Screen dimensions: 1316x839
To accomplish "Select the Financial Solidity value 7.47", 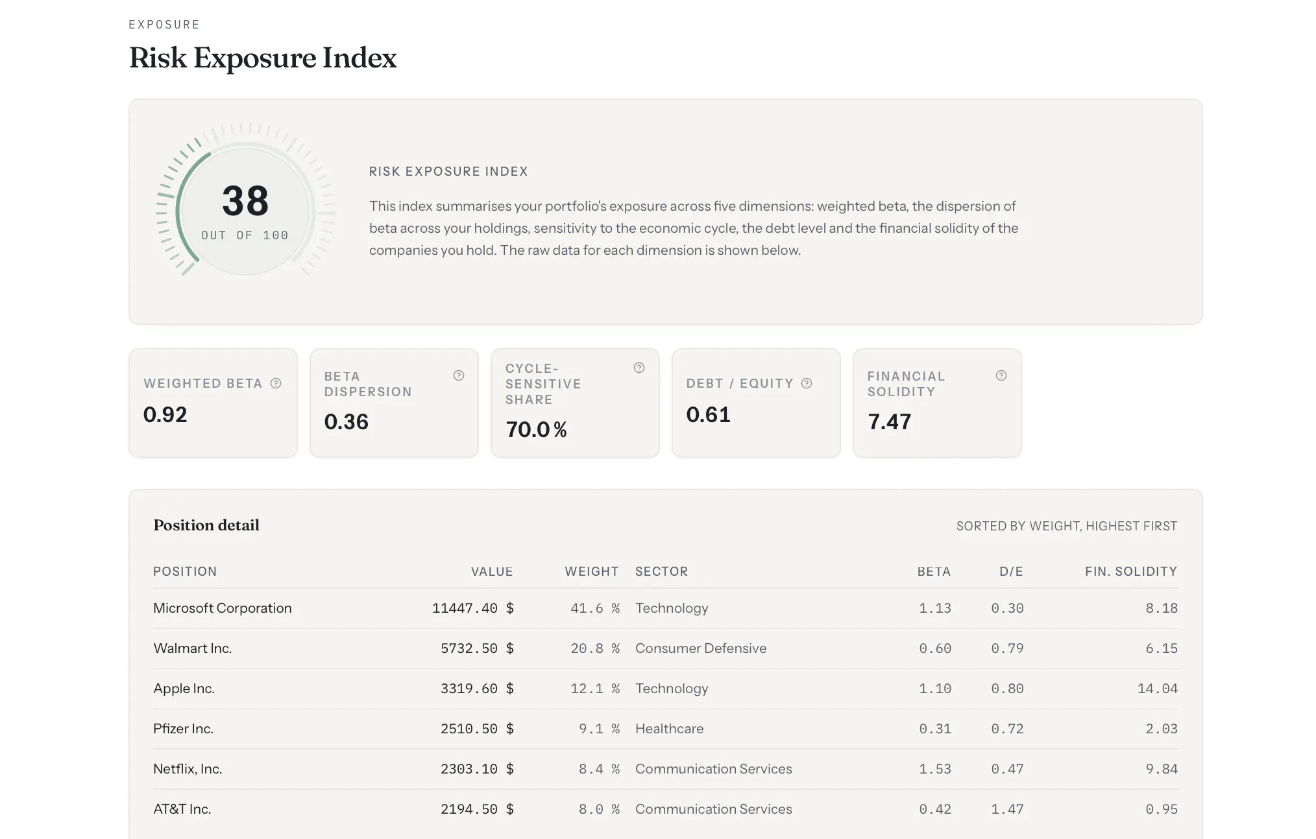I will [x=890, y=422].
